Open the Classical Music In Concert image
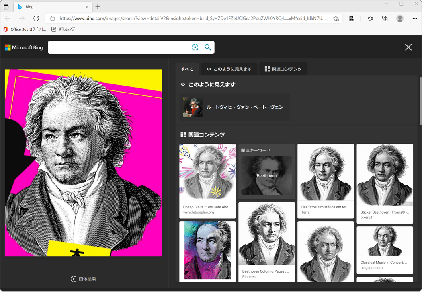 pos(385,250)
